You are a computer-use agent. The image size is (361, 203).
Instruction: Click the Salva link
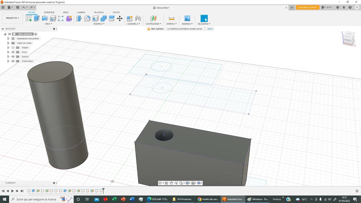(210, 29)
